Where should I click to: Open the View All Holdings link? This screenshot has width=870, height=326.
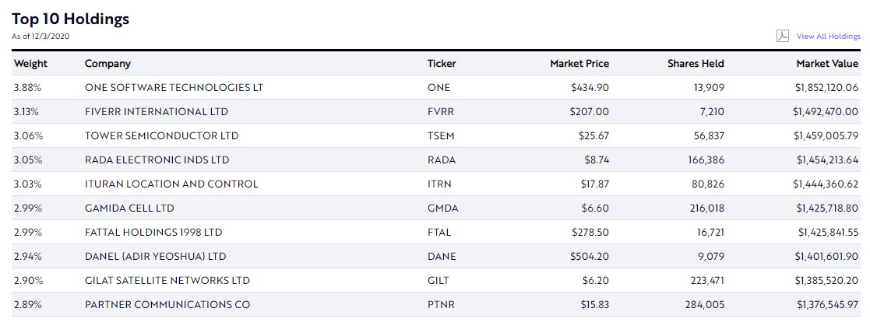pyautogui.click(x=828, y=37)
